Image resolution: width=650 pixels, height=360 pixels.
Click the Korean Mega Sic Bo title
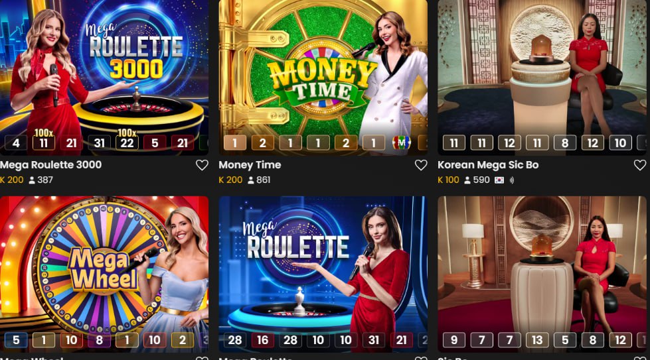click(488, 164)
